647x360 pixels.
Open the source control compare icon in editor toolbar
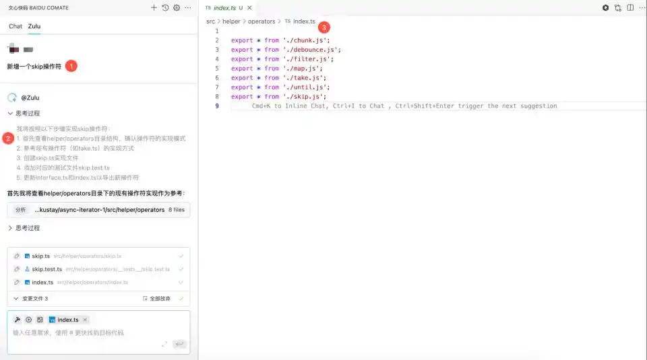tap(617, 8)
